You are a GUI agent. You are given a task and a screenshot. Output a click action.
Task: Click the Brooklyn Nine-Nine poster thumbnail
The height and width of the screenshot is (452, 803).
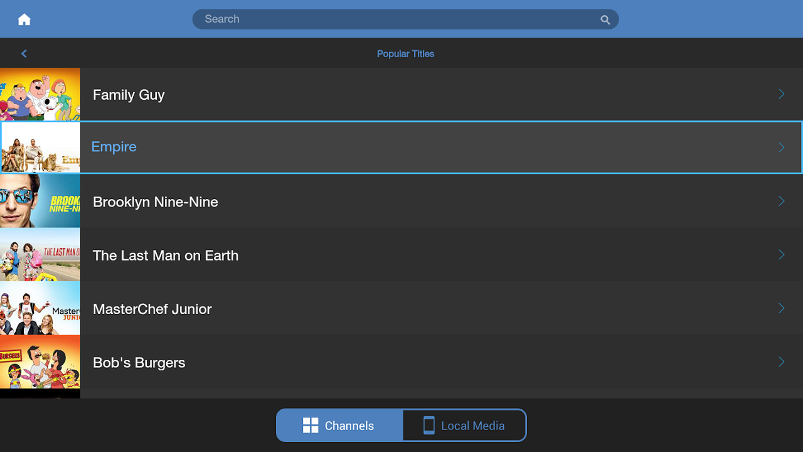(40, 201)
